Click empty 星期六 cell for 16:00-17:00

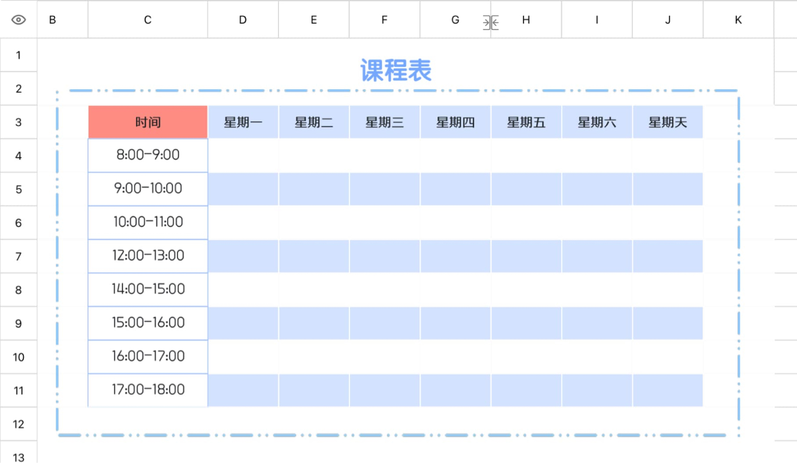click(597, 357)
